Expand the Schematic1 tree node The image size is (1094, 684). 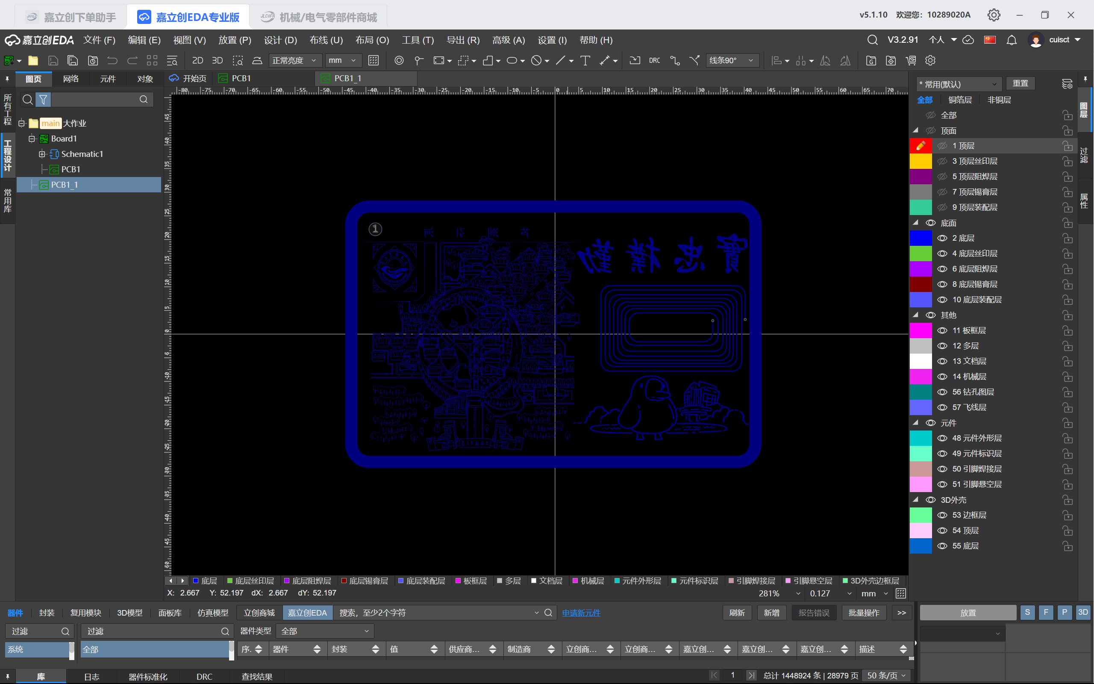(x=42, y=154)
